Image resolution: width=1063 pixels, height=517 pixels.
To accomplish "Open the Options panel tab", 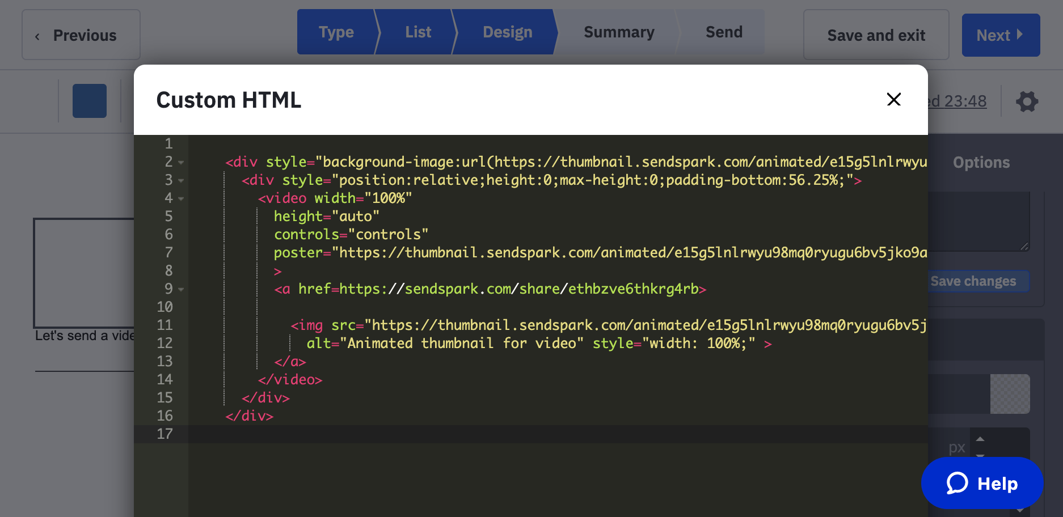I will [981, 163].
